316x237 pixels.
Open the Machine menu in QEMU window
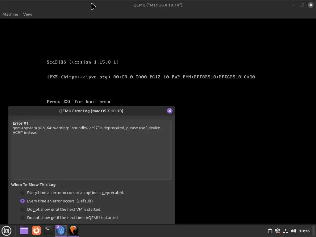(10, 14)
